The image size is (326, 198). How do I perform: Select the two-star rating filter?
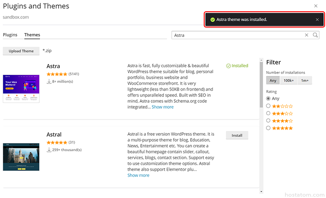click(x=268, y=106)
